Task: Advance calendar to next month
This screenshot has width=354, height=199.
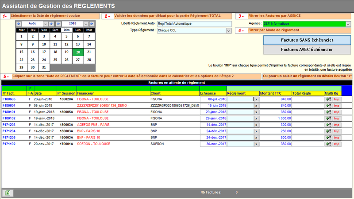Action: click(51, 23)
